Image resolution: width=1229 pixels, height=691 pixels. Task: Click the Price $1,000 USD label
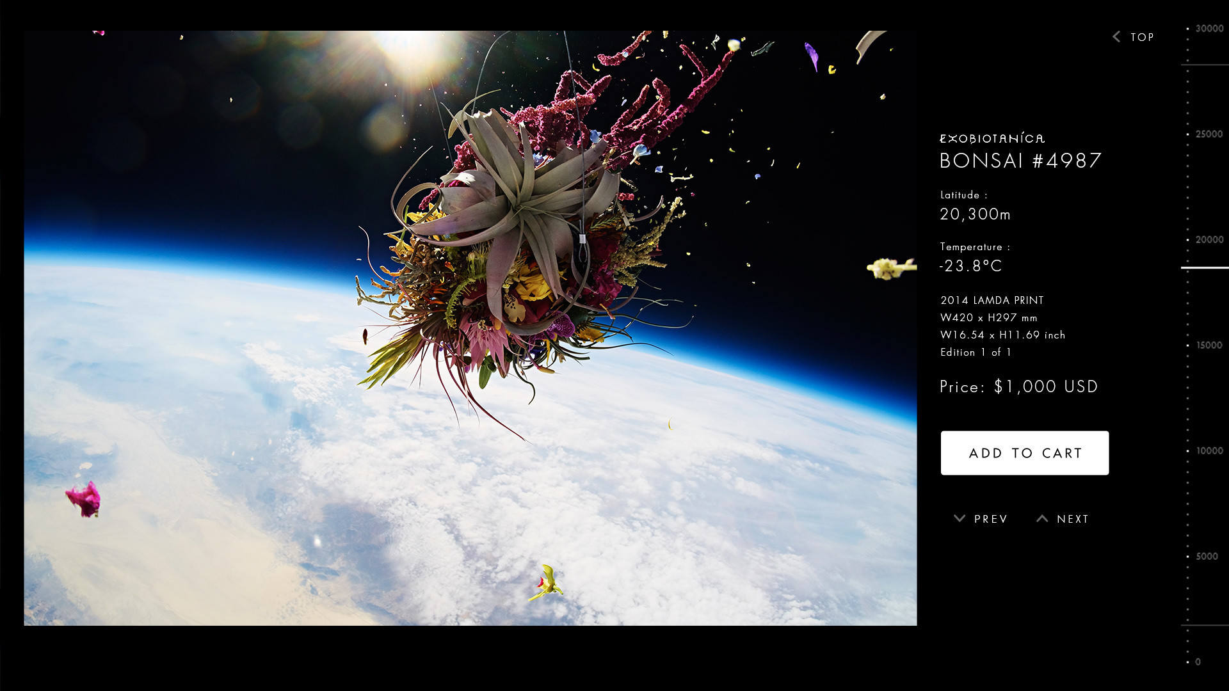tap(1018, 386)
